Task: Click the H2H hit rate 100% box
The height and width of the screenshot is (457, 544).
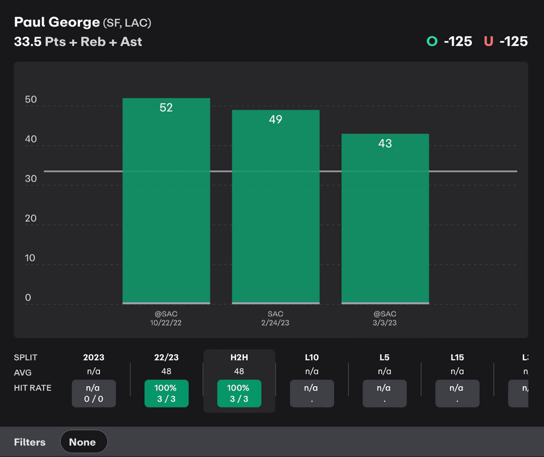Action: click(x=239, y=393)
